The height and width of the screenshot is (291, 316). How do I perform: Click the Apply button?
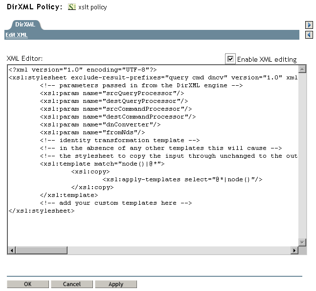click(116, 284)
